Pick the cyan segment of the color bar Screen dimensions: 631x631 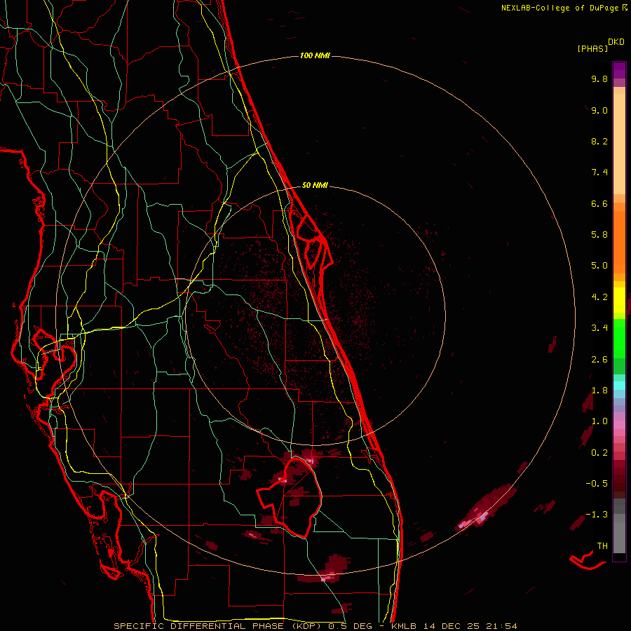click(x=619, y=385)
